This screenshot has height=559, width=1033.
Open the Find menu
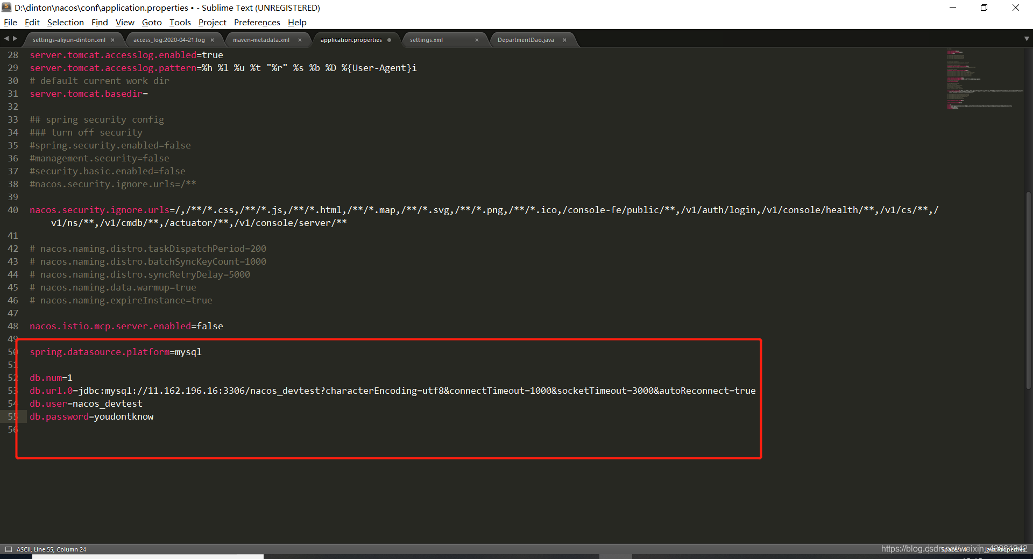coord(100,22)
